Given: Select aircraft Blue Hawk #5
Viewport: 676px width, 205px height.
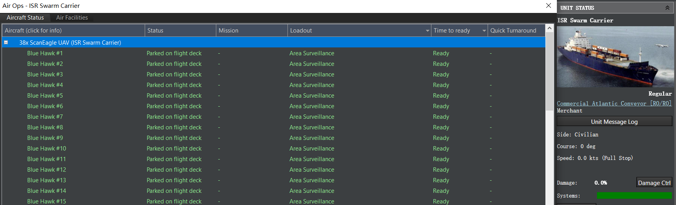Looking at the screenshot, I should tap(45, 96).
